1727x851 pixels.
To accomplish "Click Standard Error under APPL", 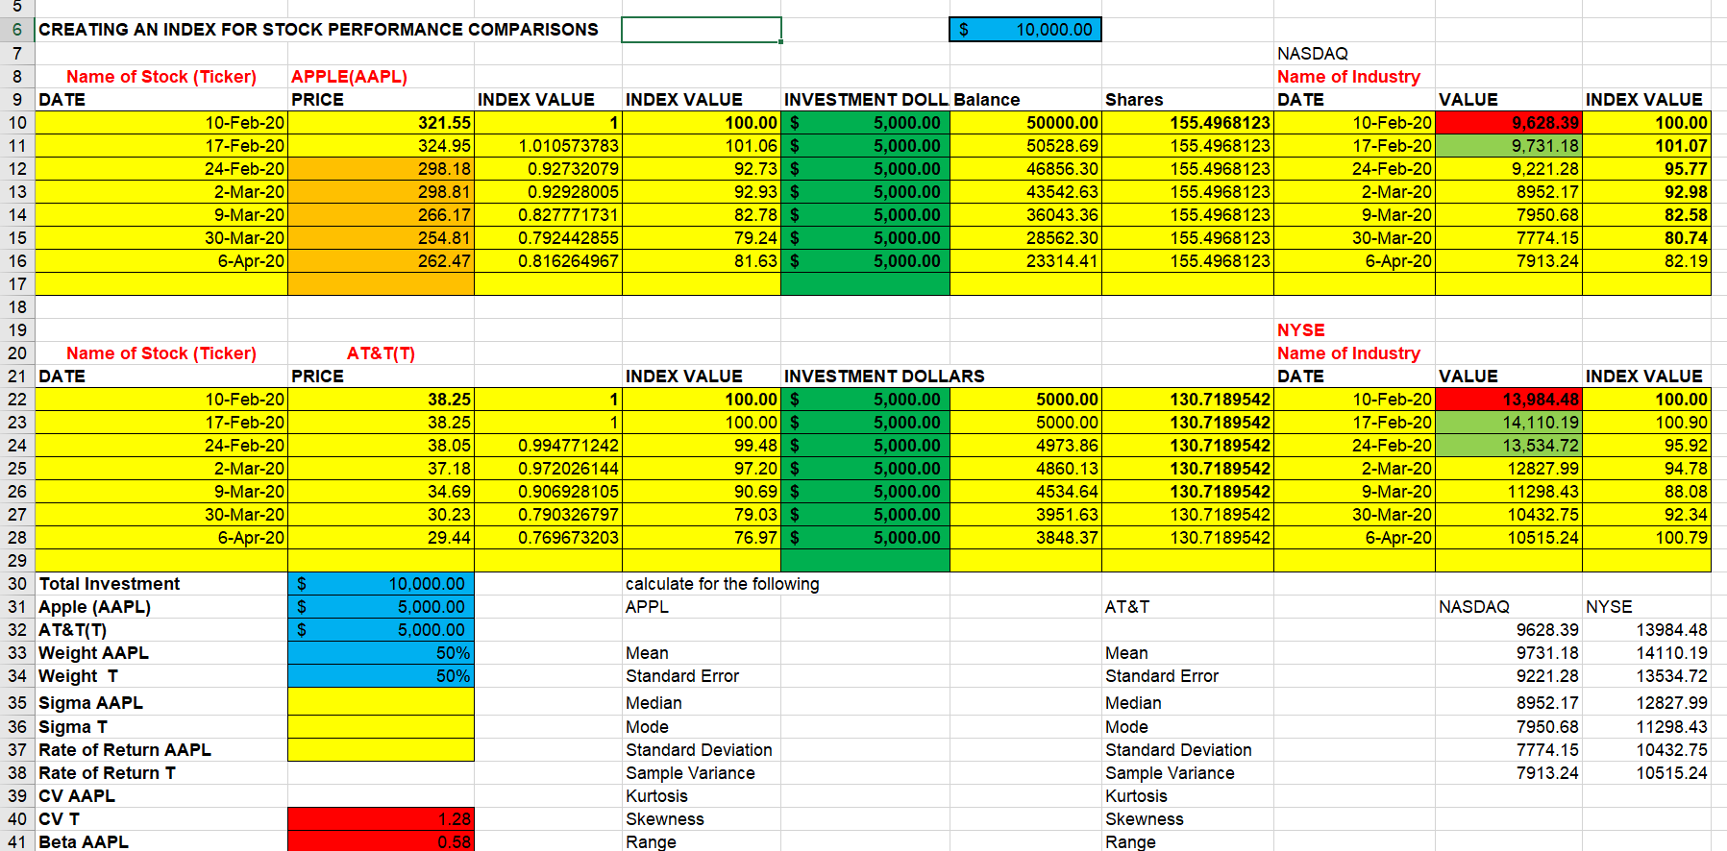I will [x=682, y=676].
